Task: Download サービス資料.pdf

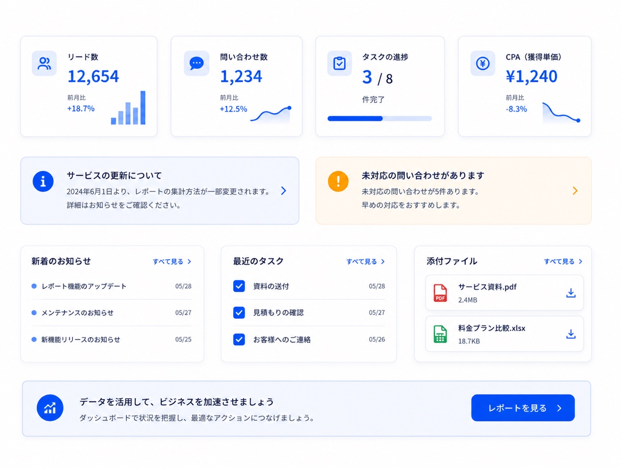Action: pos(571,293)
